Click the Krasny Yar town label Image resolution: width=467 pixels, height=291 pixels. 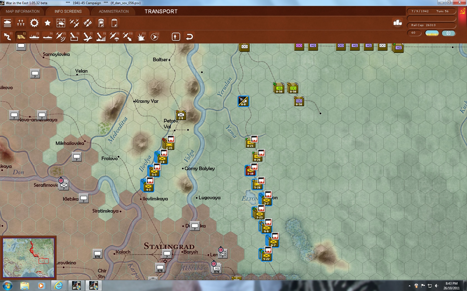click(147, 101)
